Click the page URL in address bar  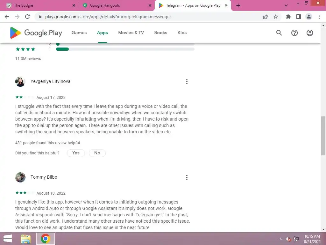(x=108, y=17)
